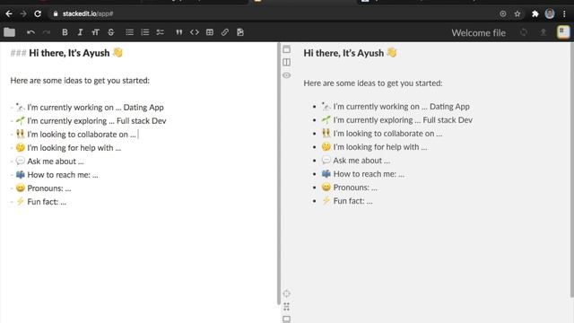Click preview bullet 'Ask me about ...'
This screenshot has height=323, width=574.
tap(361, 161)
